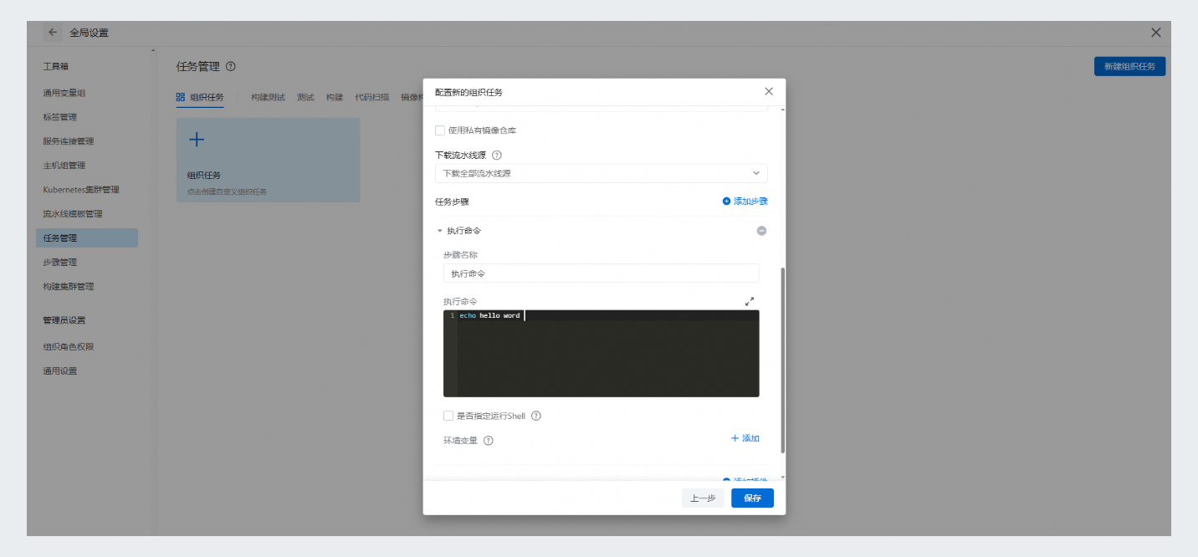
Task: Open help icon beside 环境变量
Action: (x=489, y=441)
